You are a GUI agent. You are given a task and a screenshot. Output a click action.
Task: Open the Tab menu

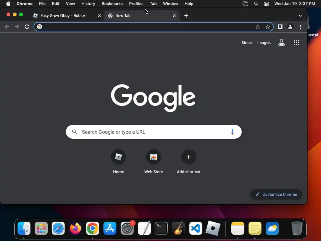(153, 3)
